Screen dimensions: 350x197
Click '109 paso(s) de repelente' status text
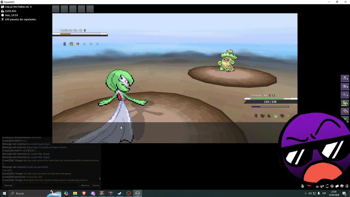[21, 19]
